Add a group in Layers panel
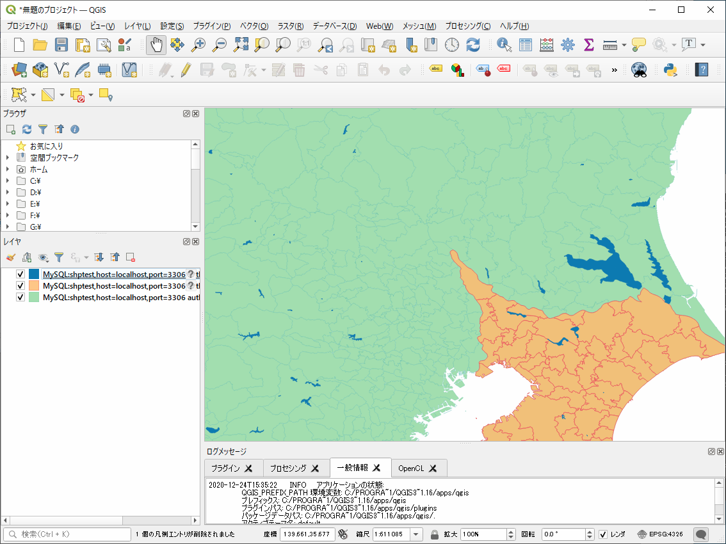This screenshot has width=726, height=544. pos(27,257)
